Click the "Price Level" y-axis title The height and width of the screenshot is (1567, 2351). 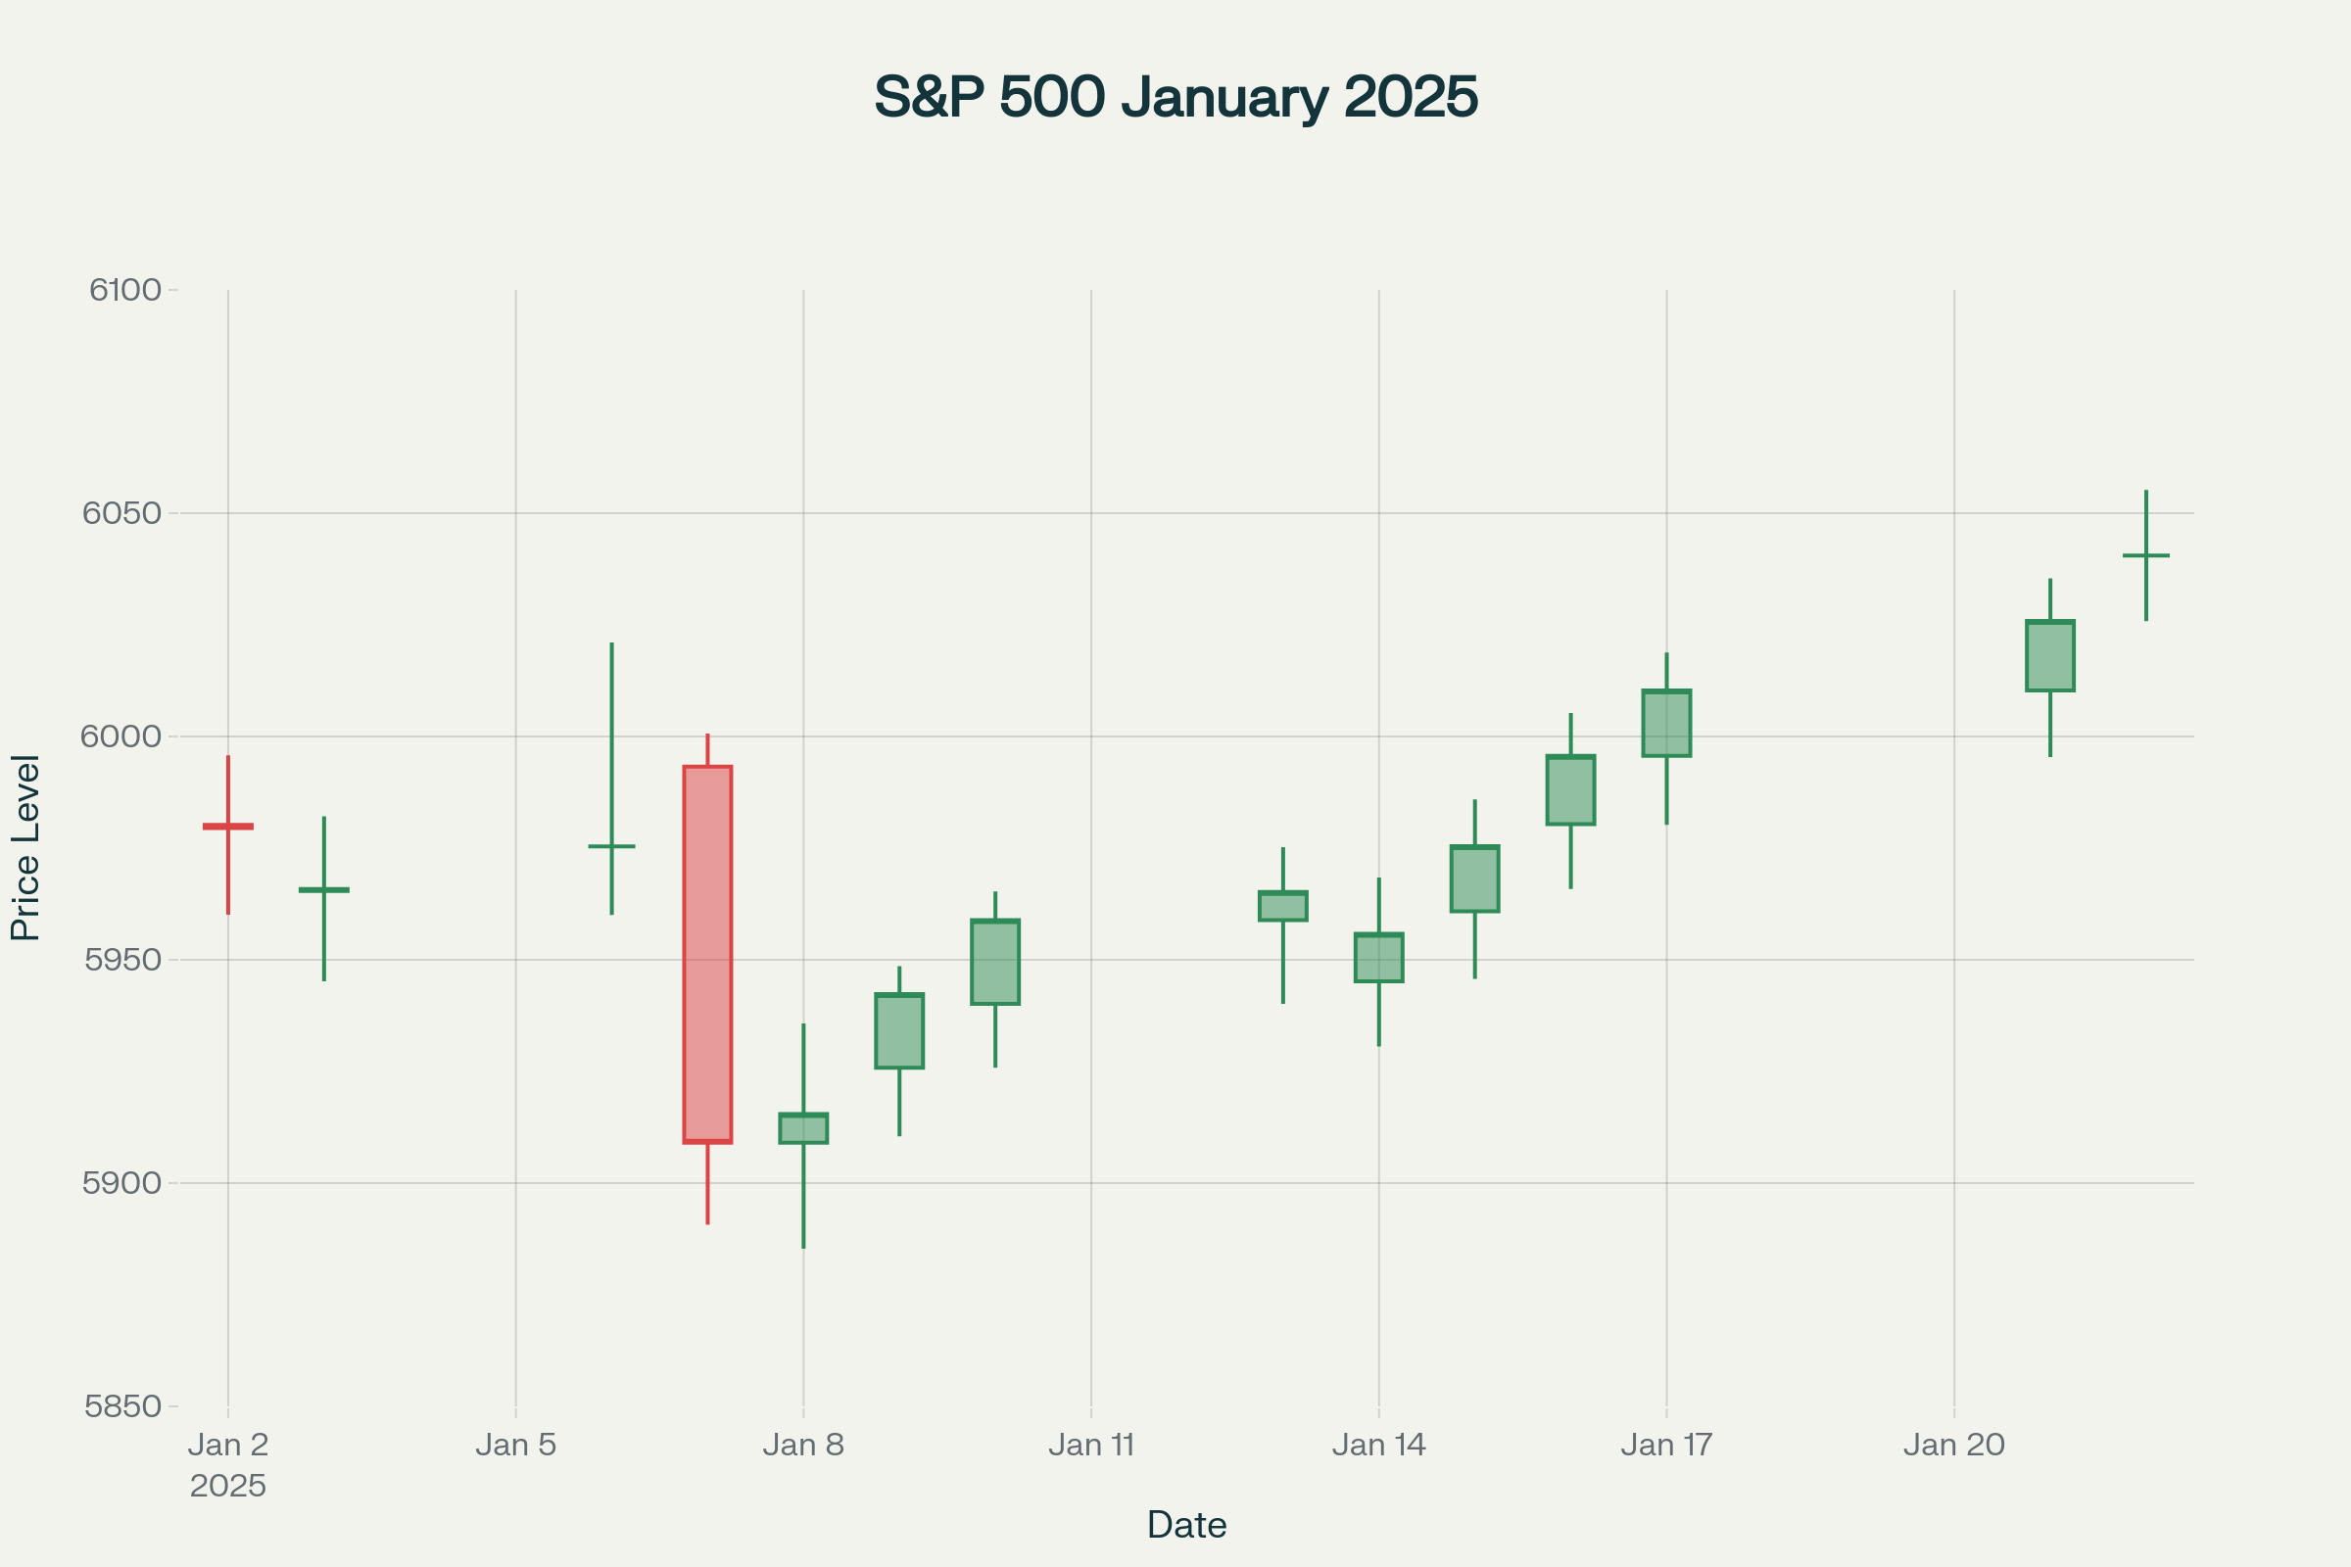click(26, 847)
